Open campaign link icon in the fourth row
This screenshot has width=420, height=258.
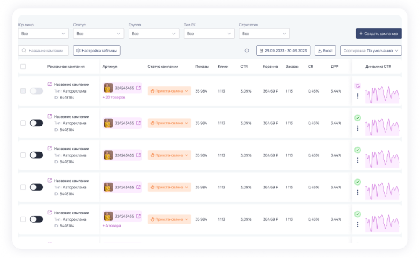coord(50,180)
